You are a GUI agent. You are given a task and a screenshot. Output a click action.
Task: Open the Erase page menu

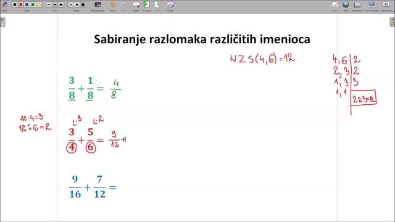(170, 6)
